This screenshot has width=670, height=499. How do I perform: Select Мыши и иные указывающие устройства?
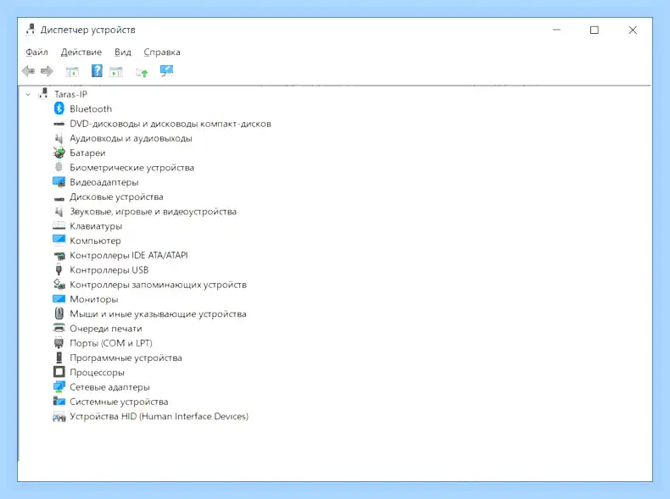158,313
